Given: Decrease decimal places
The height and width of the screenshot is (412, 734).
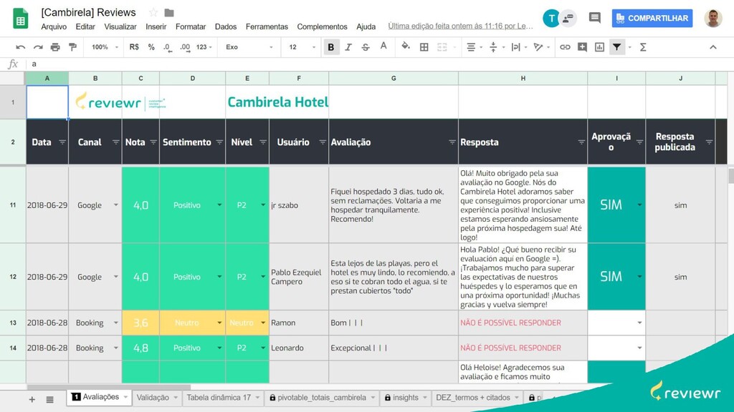Looking at the screenshot, I should coord(168,47).
